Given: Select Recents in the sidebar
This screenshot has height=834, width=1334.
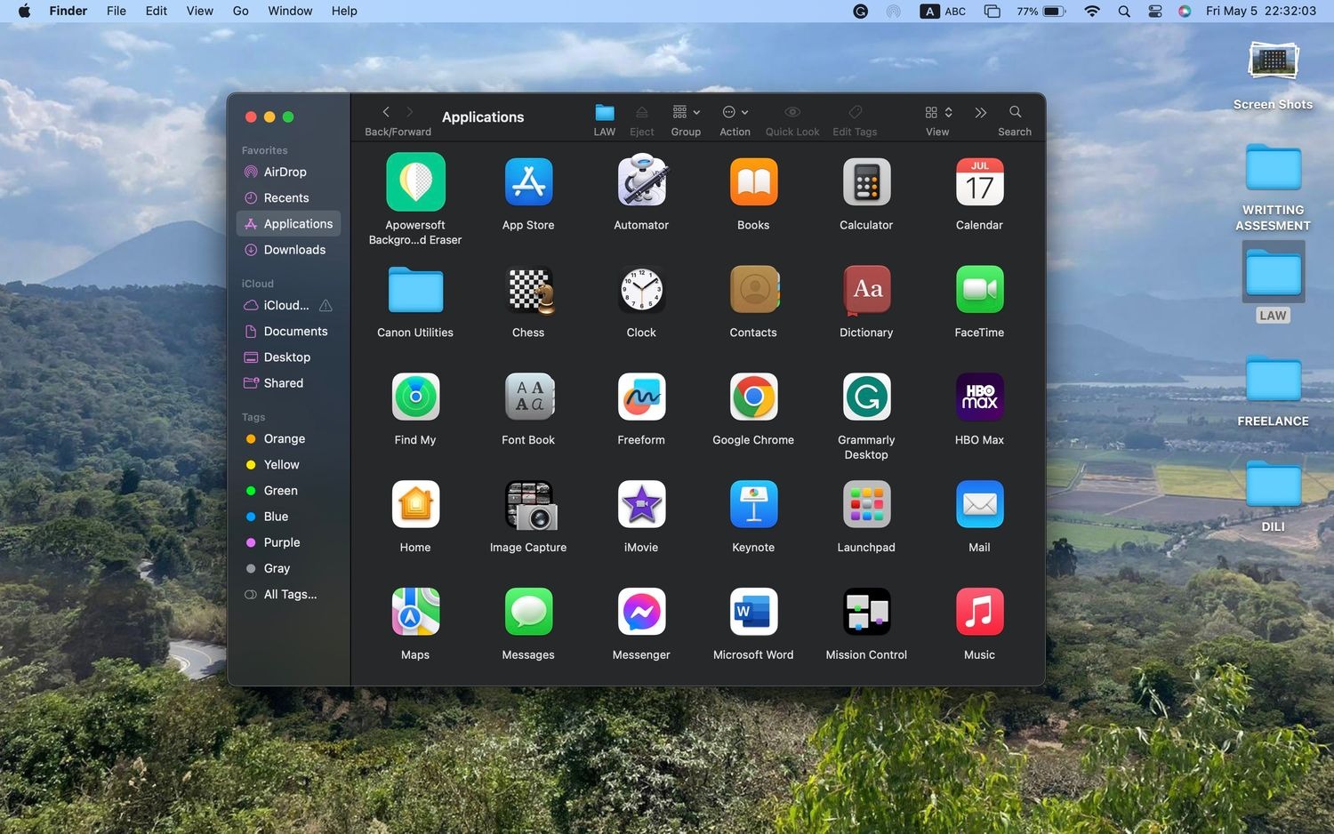Looking at the screenshot, I should 288,198.
